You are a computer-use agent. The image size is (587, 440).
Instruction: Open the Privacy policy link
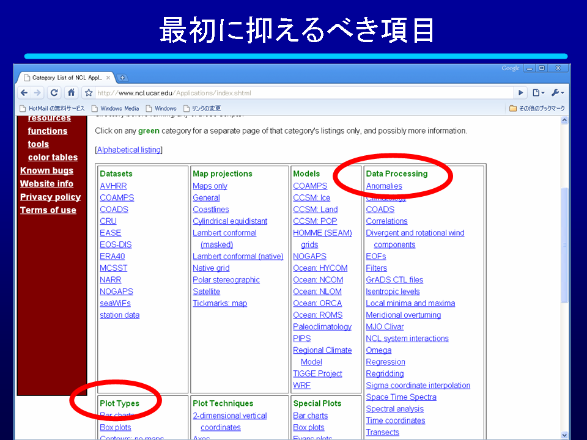(51, 197)
